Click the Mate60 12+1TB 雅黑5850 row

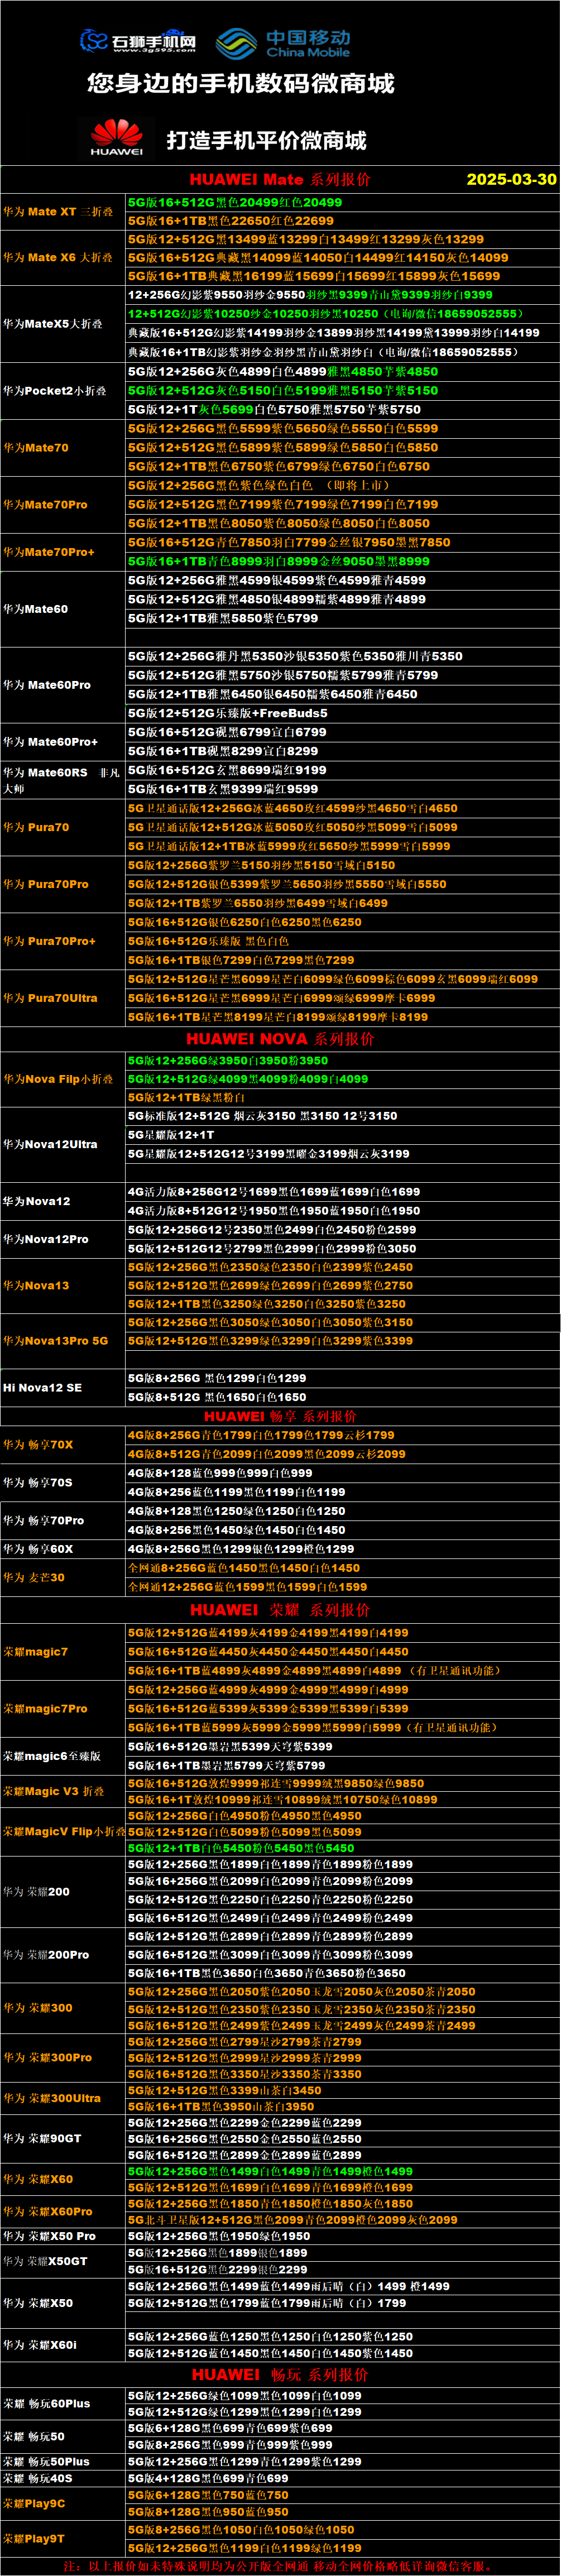tap(342, 619)
